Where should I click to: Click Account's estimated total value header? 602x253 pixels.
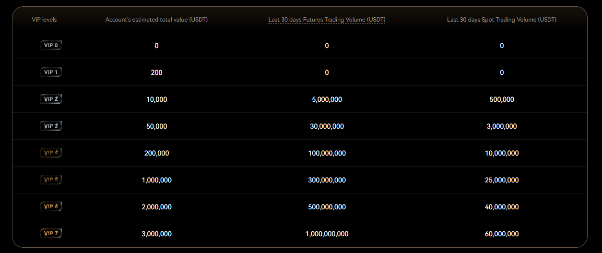pyautogui.click(x=157, y=20)
